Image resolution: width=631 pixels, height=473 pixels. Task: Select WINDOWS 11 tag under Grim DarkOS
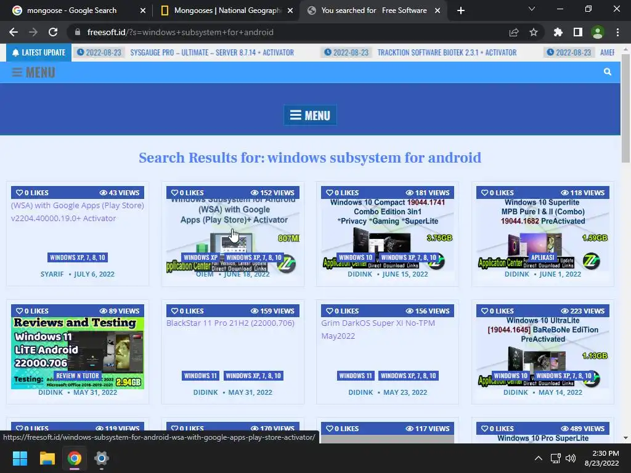tap(356, 376)
